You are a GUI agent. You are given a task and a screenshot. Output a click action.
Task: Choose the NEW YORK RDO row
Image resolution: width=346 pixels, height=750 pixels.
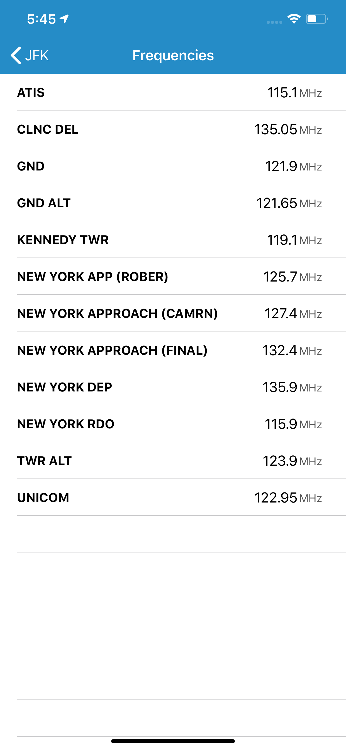pos(173,424)
